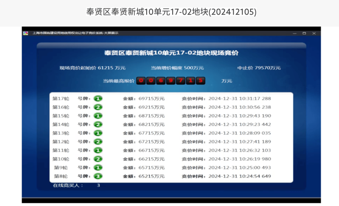This screenshot has height=206, width=339.
Task: Click the amount 68715万元
Action: tap(152, 116)
